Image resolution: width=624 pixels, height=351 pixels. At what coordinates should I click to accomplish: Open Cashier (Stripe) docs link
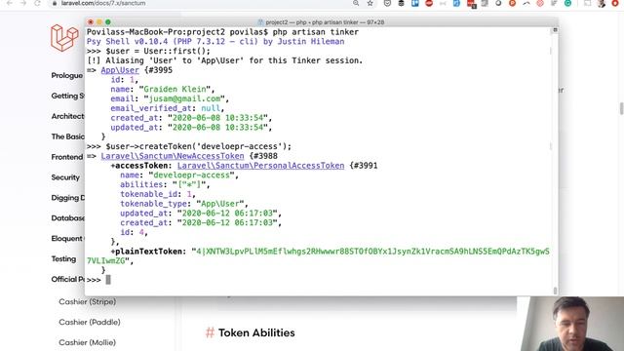click(x=88, y=301)
